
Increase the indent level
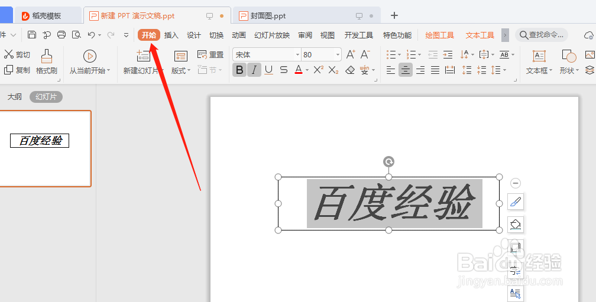[x=448, y=55]
